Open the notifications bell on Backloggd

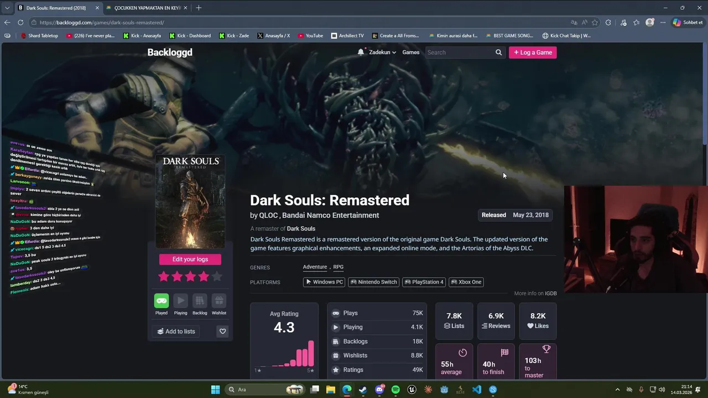point(361,52)
